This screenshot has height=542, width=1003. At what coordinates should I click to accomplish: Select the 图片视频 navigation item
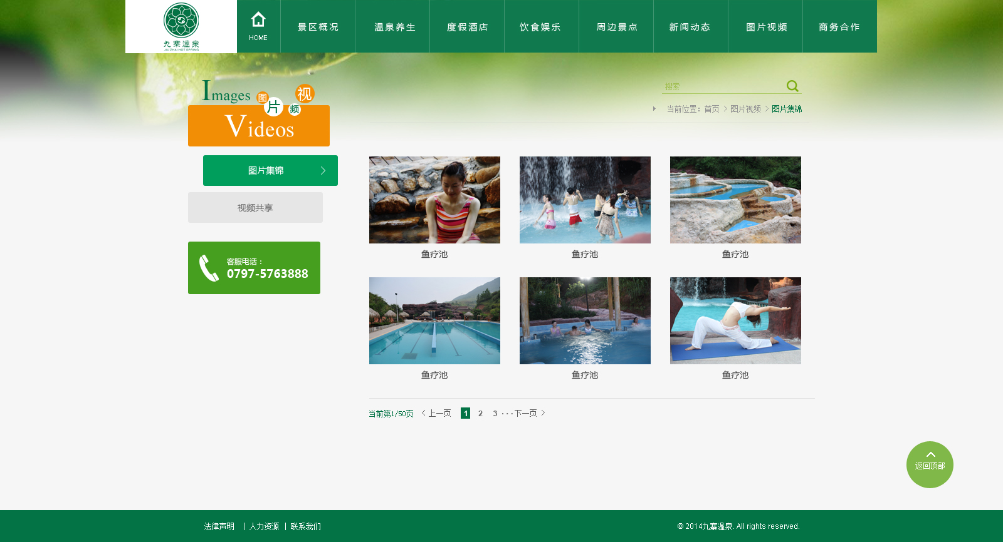click(x=766, y=27)
